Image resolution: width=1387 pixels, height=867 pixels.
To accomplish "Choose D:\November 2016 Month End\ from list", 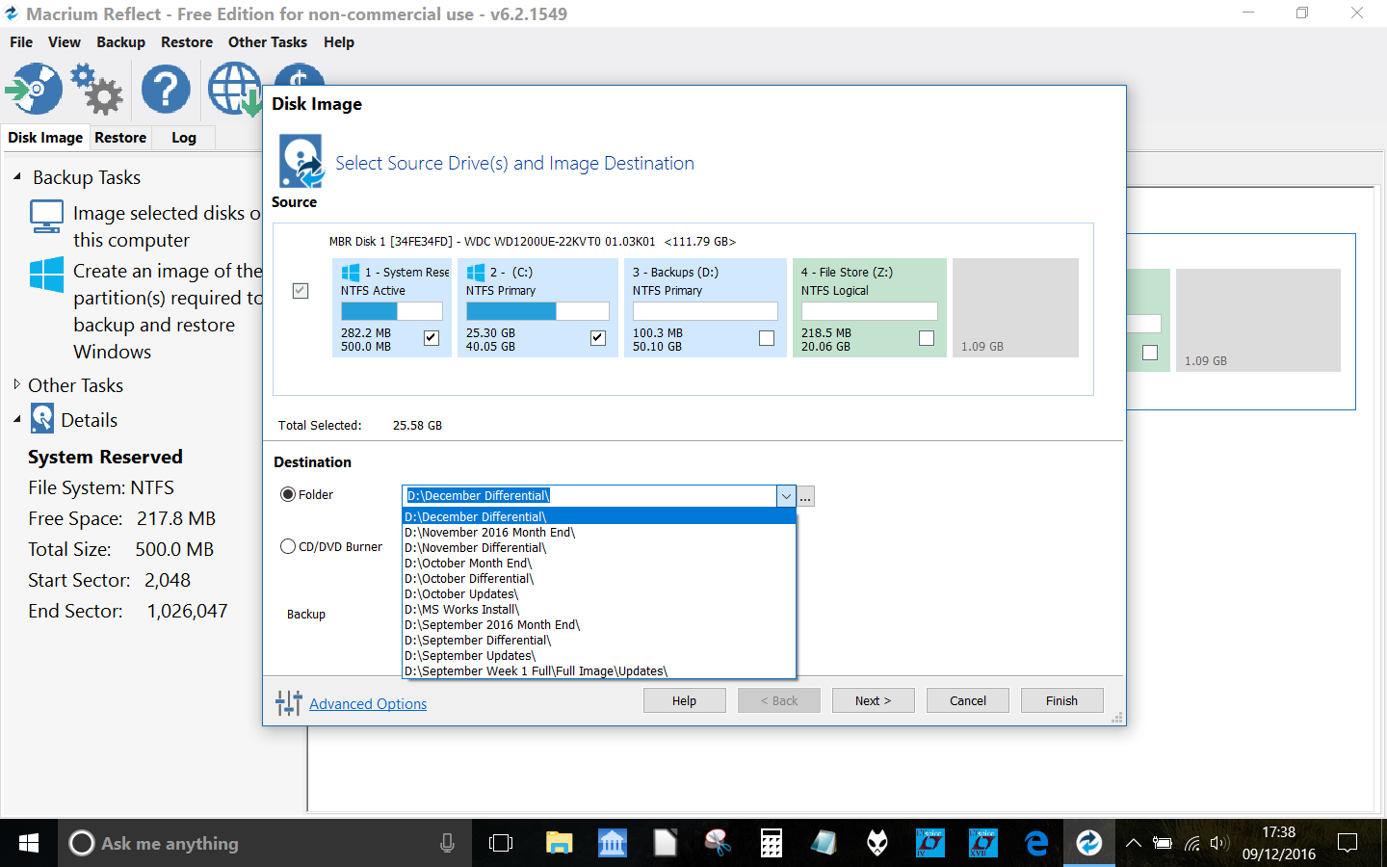I will pos(599,532).
